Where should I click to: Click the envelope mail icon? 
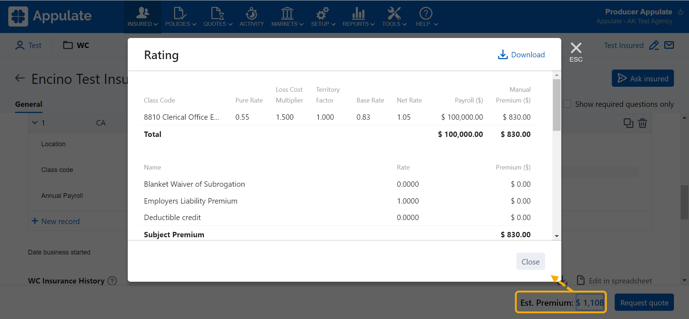(x=669, y=45)
